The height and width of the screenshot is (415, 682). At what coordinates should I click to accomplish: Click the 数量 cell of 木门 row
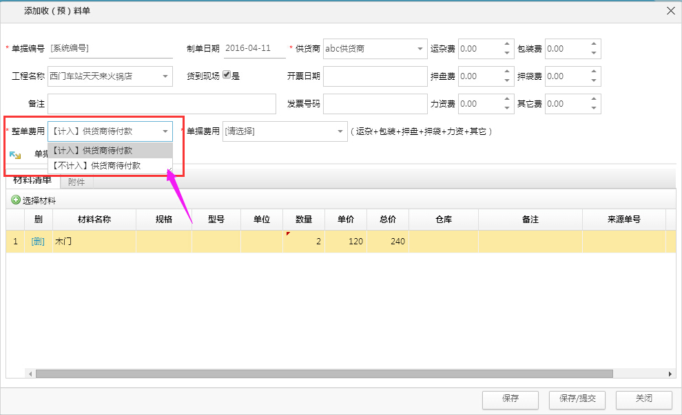(304, 242)
